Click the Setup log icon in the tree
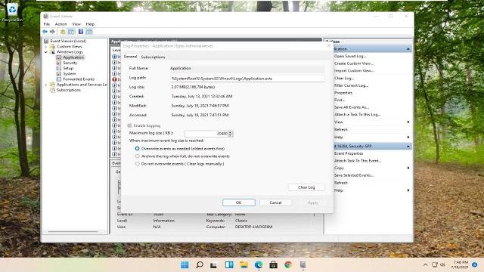 [x=59, y=68]
